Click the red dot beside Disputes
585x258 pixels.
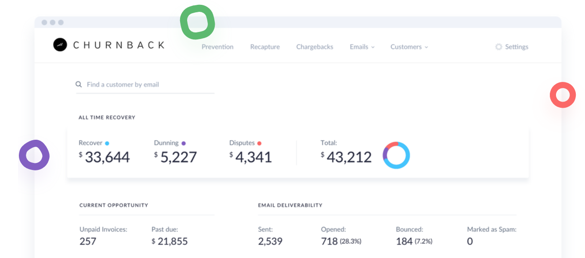(260, 143)
